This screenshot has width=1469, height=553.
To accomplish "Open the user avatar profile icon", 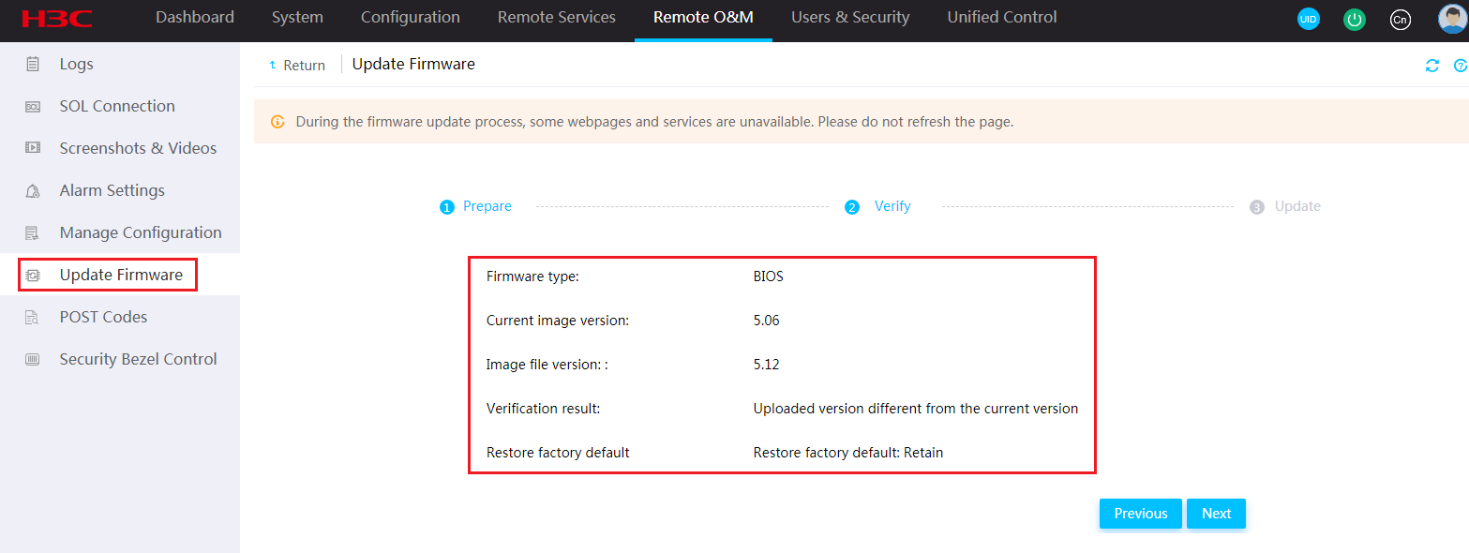I will coord(1452,19).
